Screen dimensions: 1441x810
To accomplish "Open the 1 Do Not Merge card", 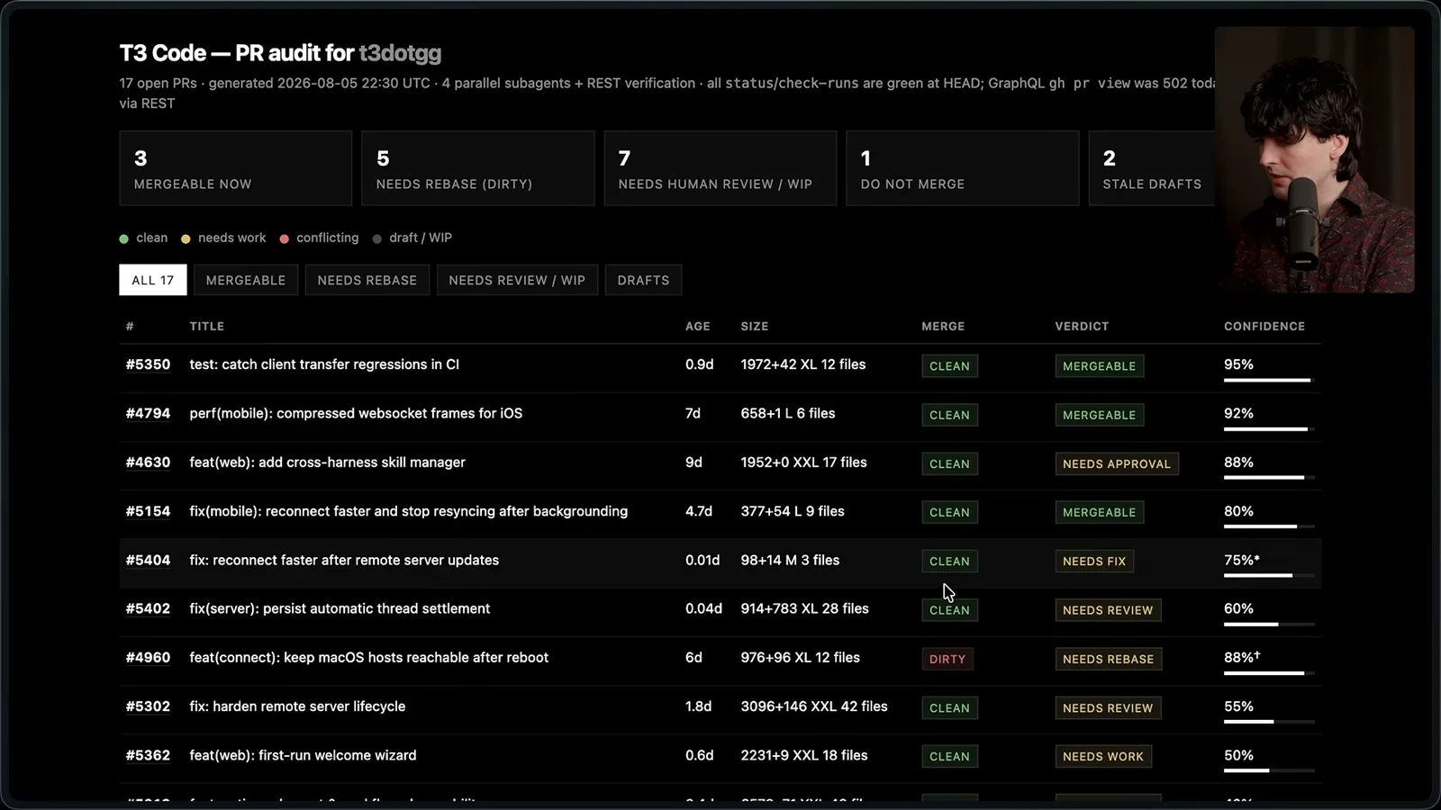I will (962, 168).
